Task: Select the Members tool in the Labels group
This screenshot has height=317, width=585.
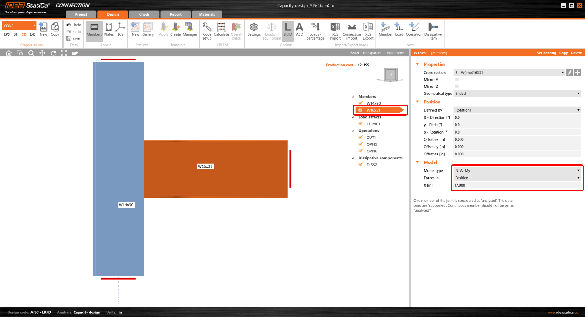Action: [x=94, y=30]
